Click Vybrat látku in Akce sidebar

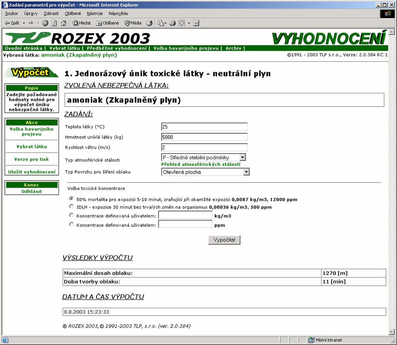(x=32, y=147)
